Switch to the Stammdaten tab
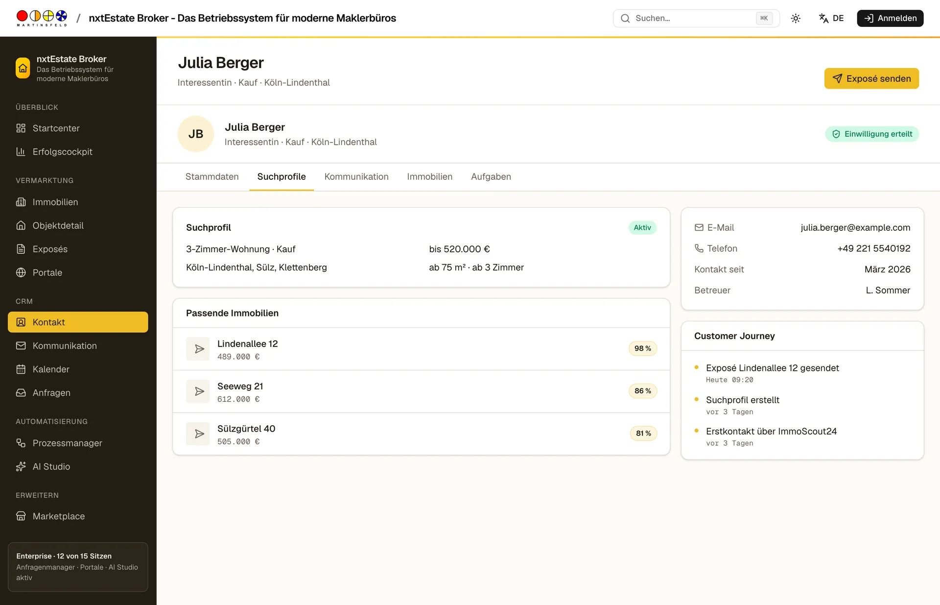 (x=212, y=177)
